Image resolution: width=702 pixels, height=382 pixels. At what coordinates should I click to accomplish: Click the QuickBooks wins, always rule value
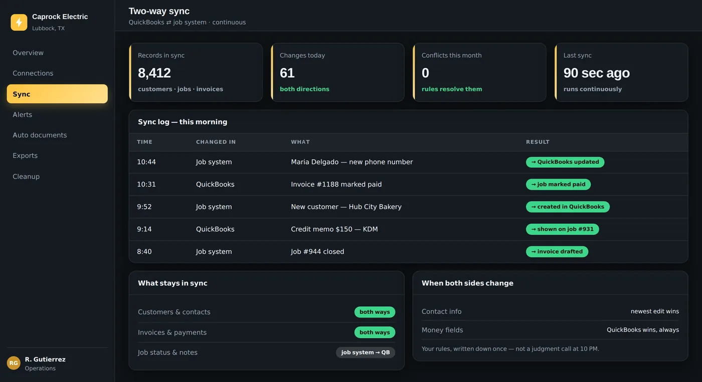(643, 330)
